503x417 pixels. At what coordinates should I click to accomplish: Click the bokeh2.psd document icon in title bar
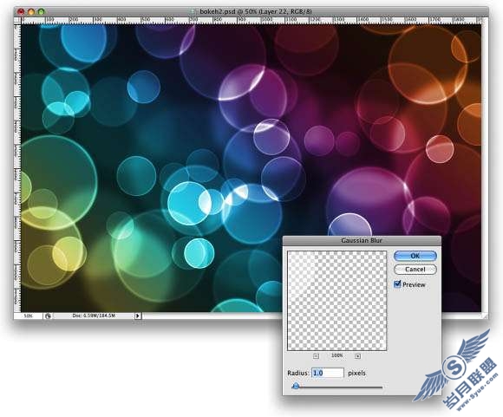click(x=193, y=11)
